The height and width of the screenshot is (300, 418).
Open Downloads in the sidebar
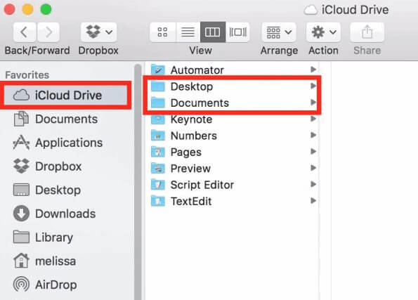coord(66,214)
